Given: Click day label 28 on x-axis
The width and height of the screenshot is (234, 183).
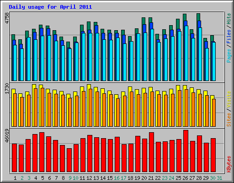Looking at the screenshot, I should (x=199, y=178).
